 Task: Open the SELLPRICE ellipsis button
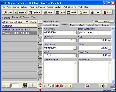pos(109,56)
